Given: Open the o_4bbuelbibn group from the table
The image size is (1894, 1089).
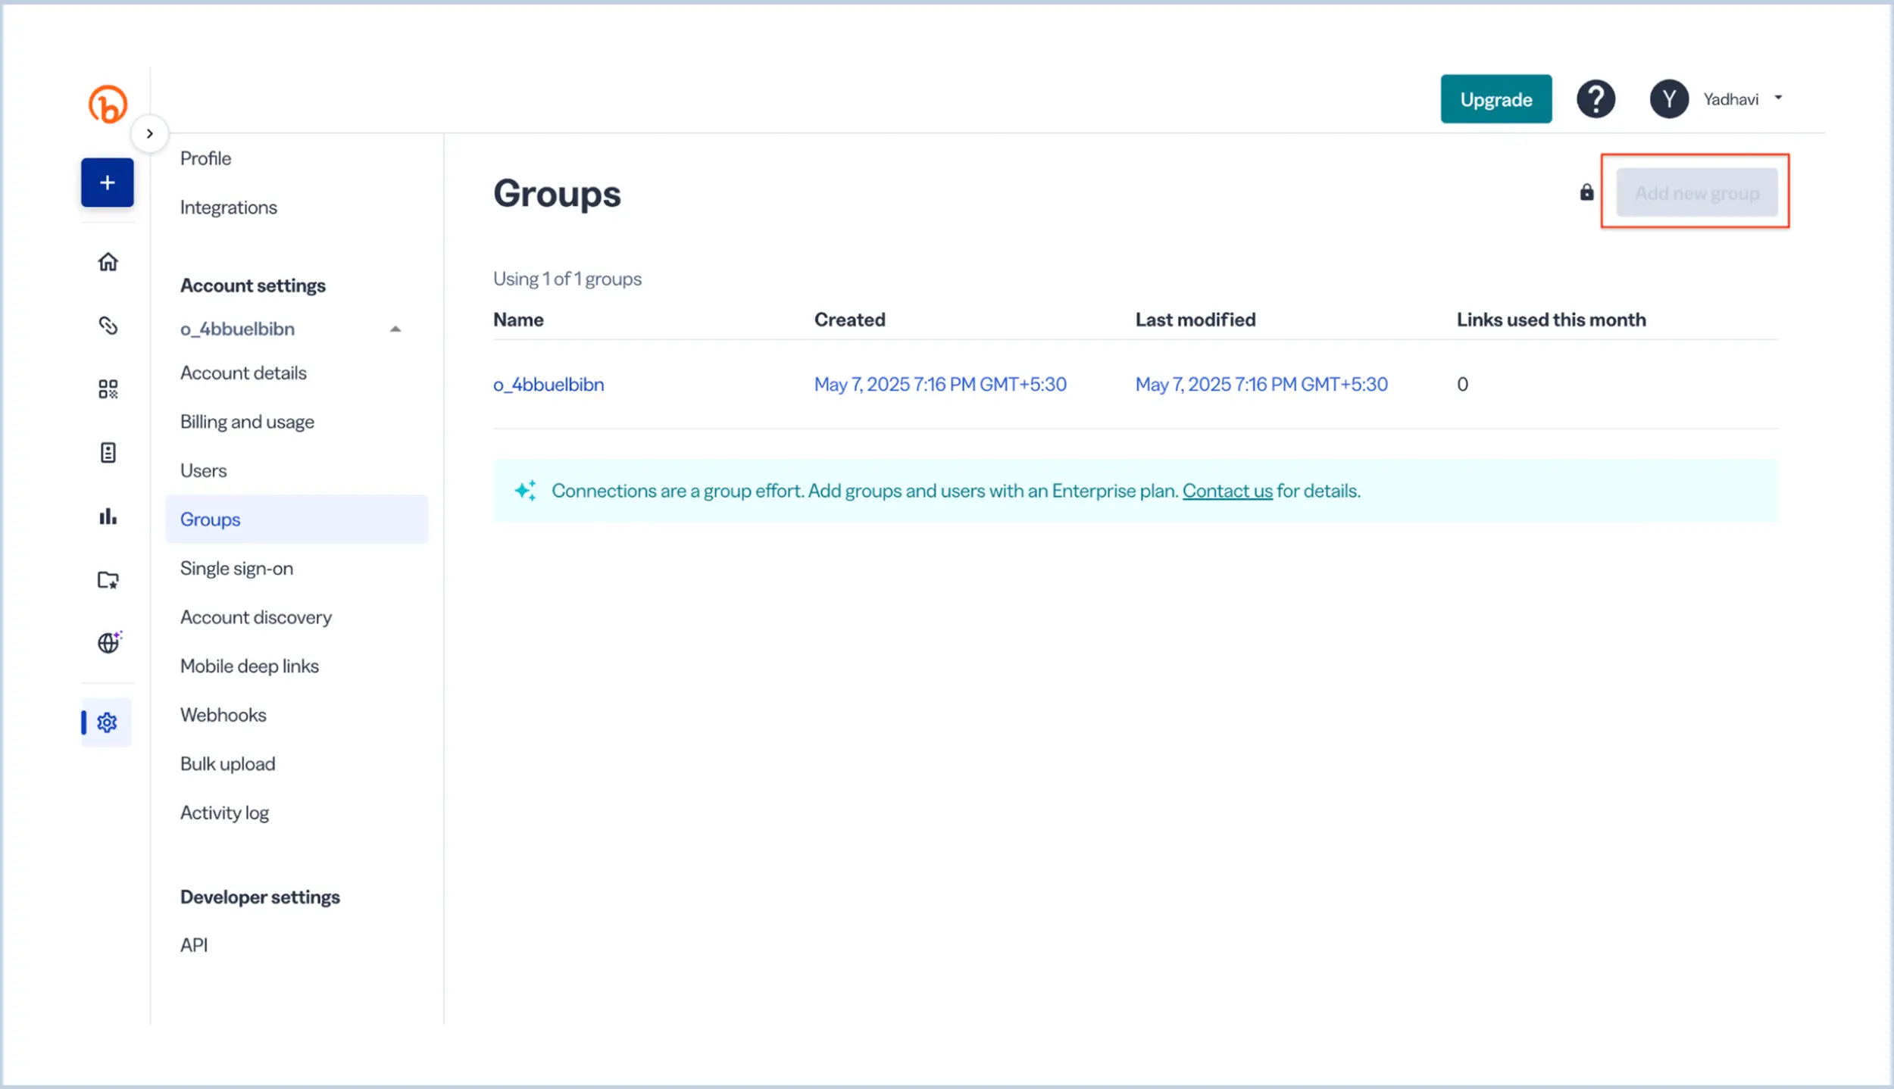Looking at the screenshot, I should click(x=548, y=384).
